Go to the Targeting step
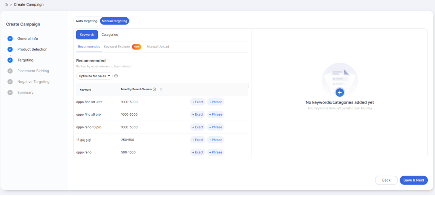This screenshot has width=435, height=197. (25, 60)
